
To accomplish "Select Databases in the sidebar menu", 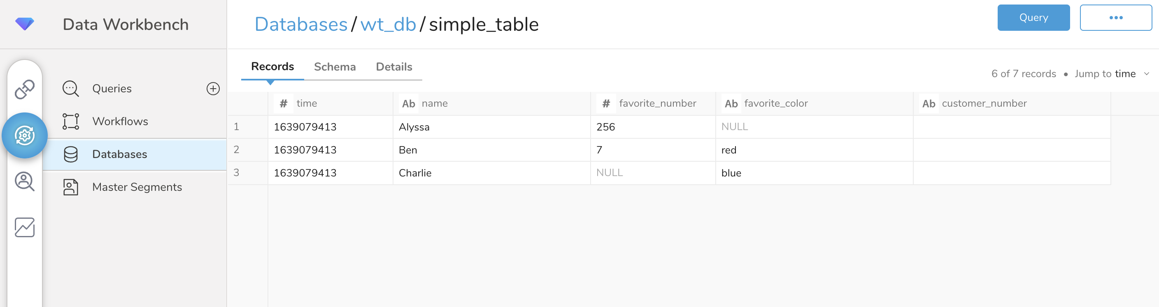I will 119,154.
